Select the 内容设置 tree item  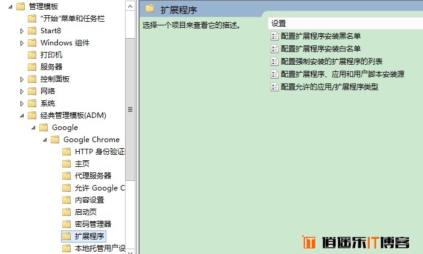coord(89,200)
